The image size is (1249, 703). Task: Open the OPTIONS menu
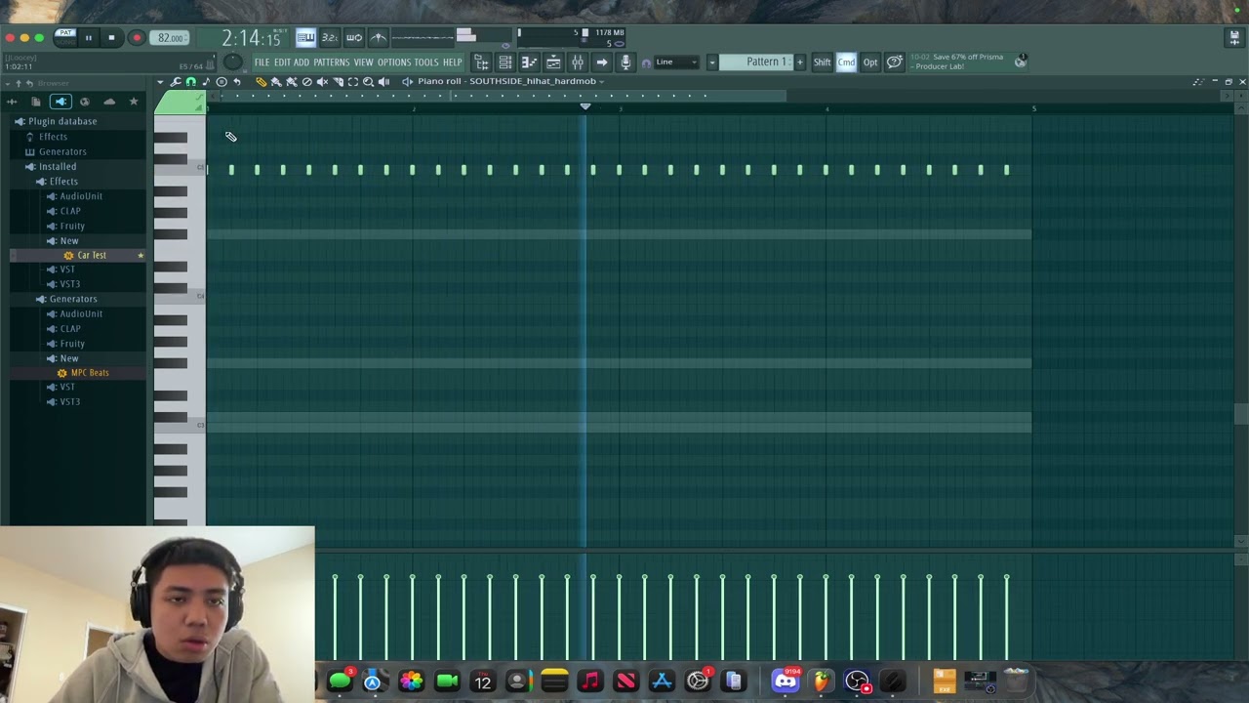click(394, 62)
